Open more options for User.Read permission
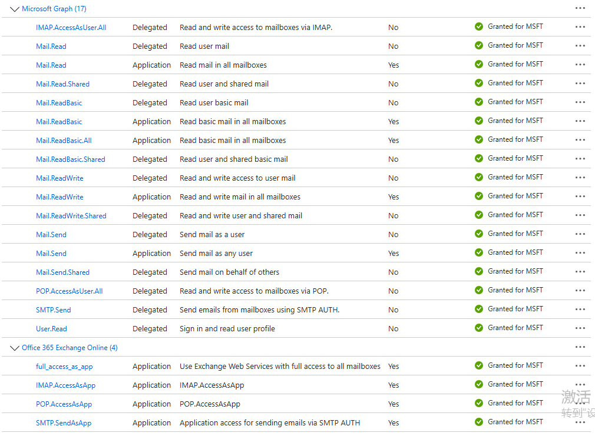Screen dimensions: 595x436 (x=580, y=328)
